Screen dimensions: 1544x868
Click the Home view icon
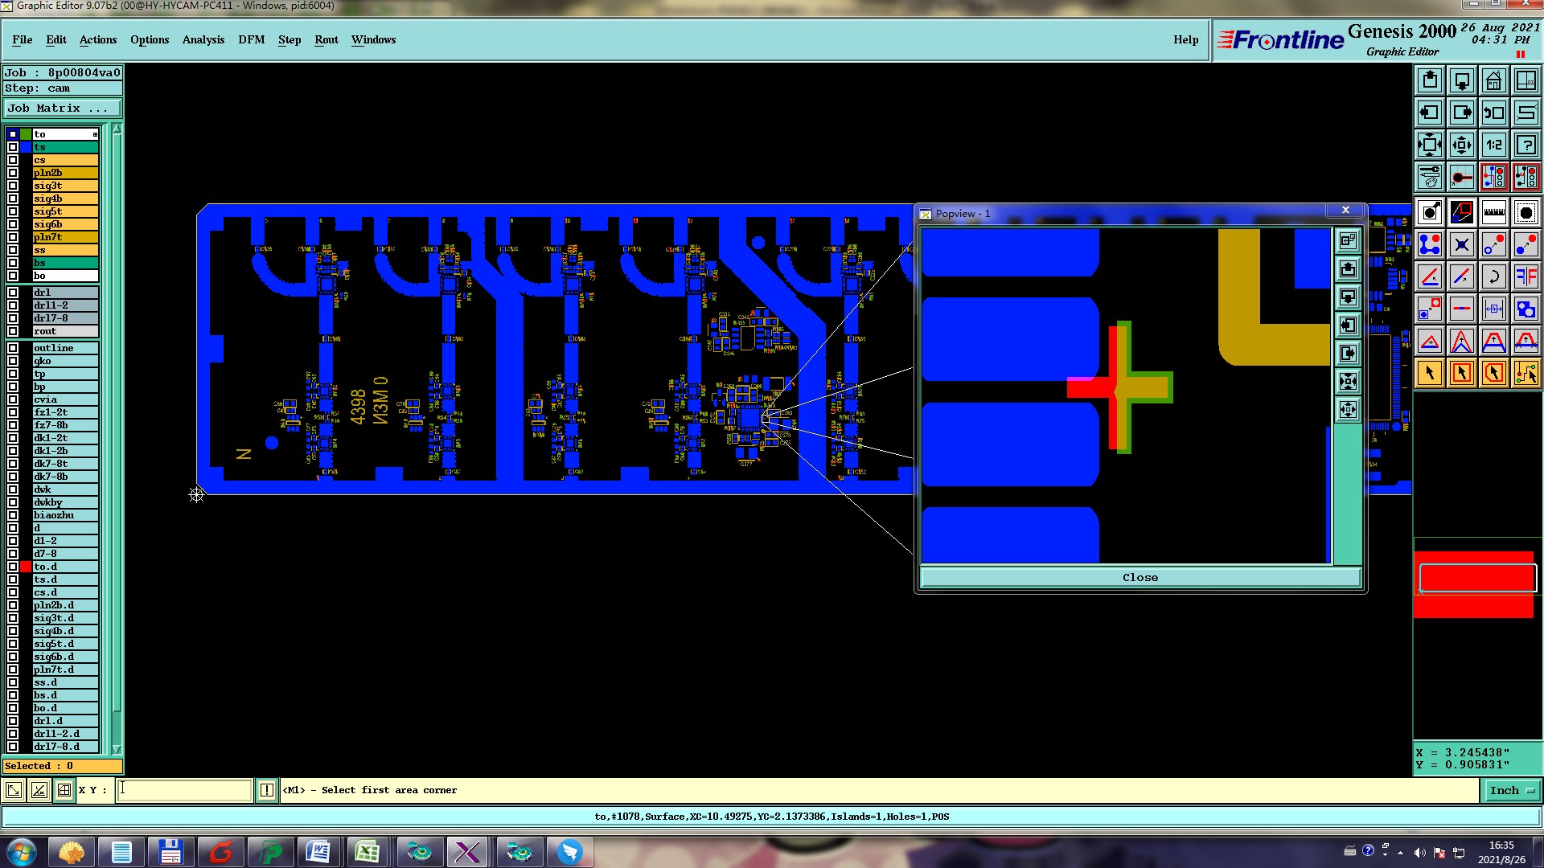click(1493, 80)
